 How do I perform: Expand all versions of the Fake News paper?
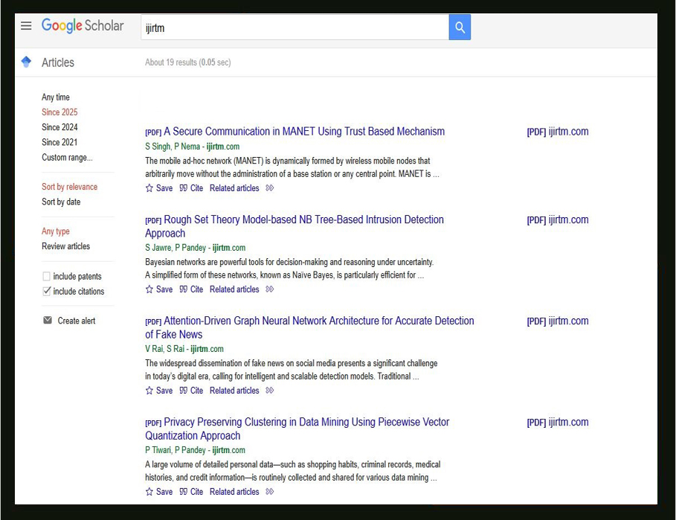(269, 391)
